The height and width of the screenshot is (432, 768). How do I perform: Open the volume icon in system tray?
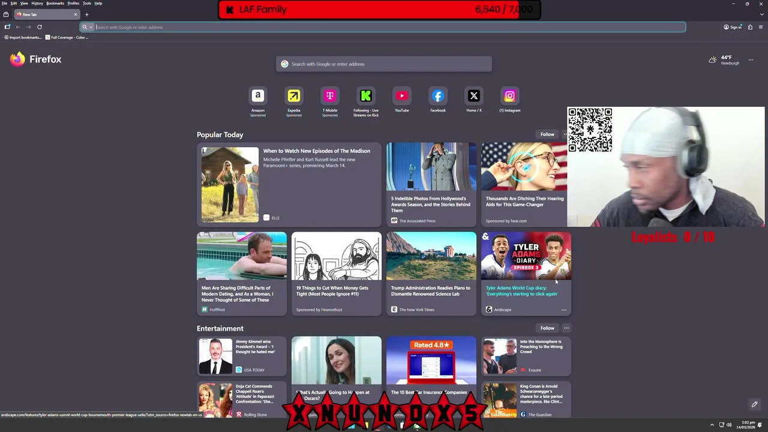click(x=729, y=425)
